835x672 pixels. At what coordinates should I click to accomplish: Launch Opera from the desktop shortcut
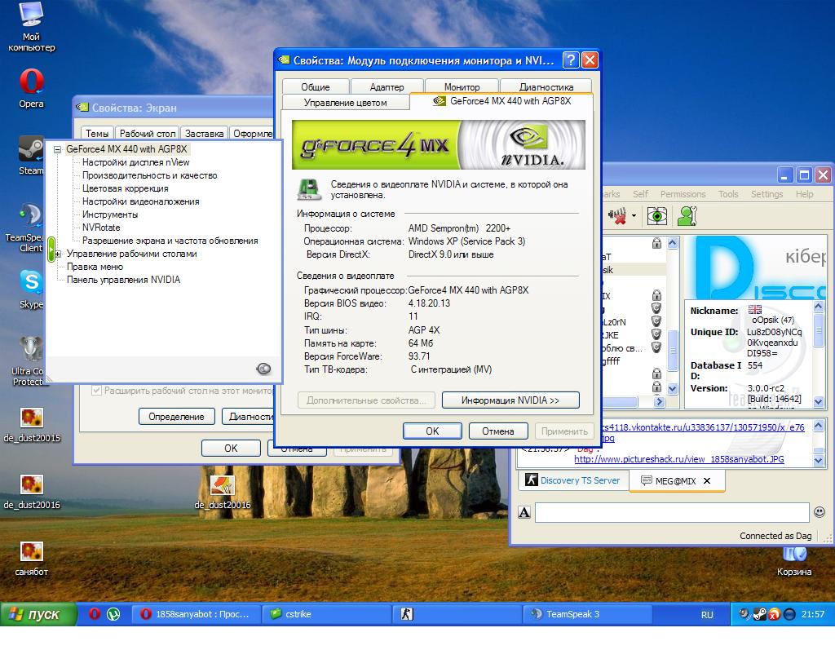(x=32, y=88)
